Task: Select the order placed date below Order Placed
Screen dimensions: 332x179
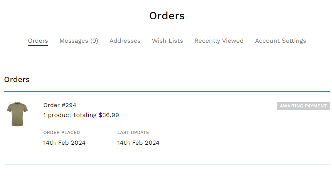Action: (64, 143)
